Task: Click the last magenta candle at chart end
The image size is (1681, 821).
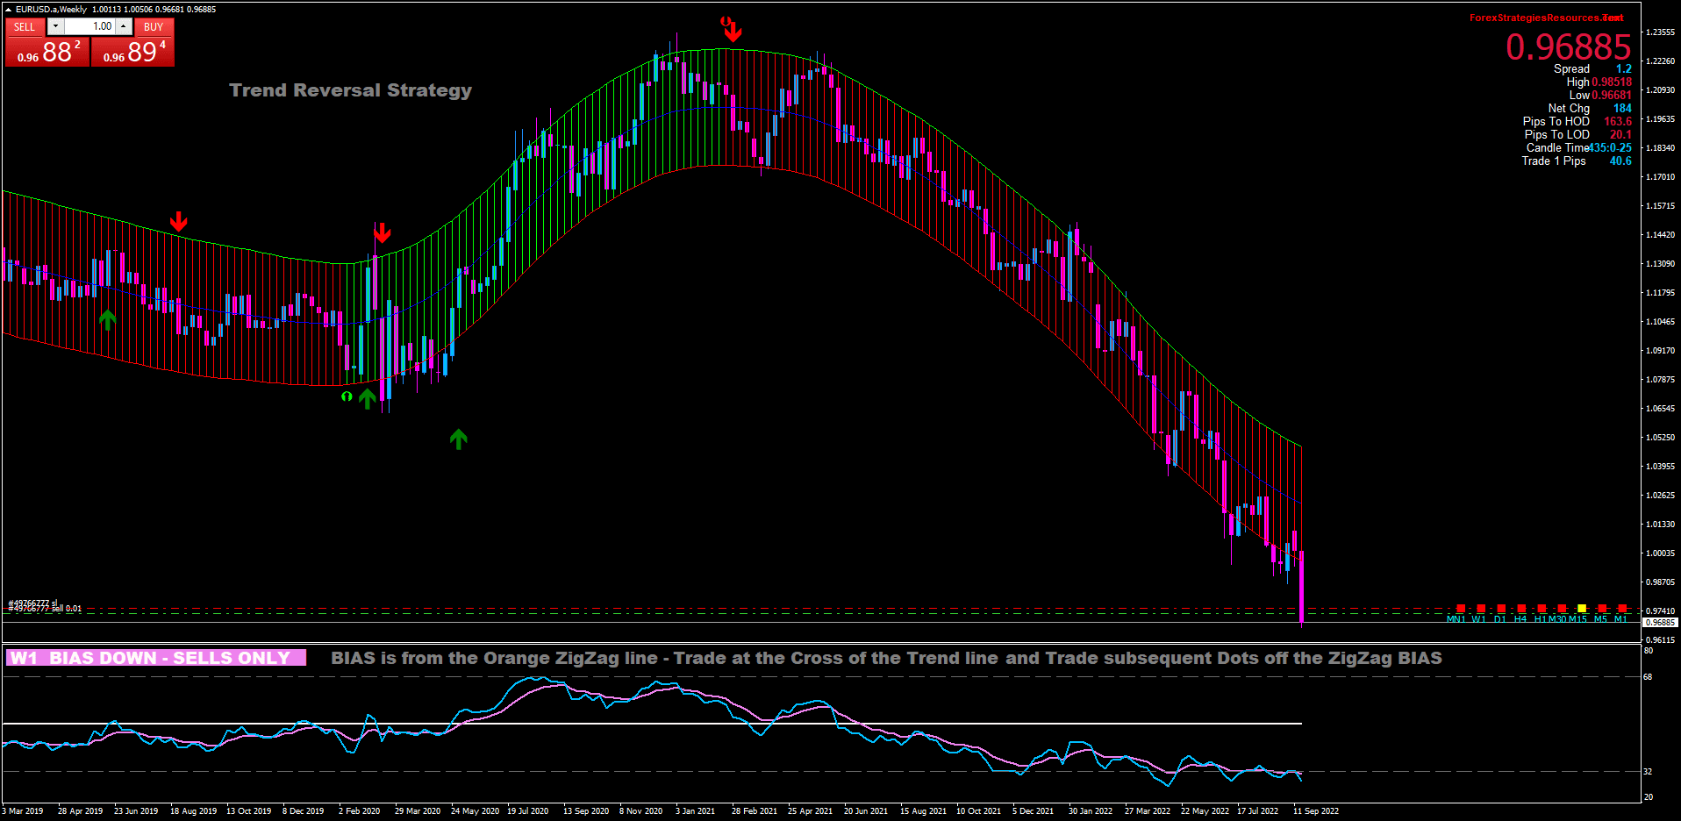Action: 1301,586
